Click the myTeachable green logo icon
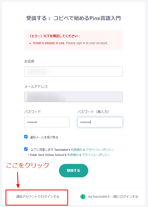Image resolution: width=148 pixels, height=207 pixels. click(83, 197)
